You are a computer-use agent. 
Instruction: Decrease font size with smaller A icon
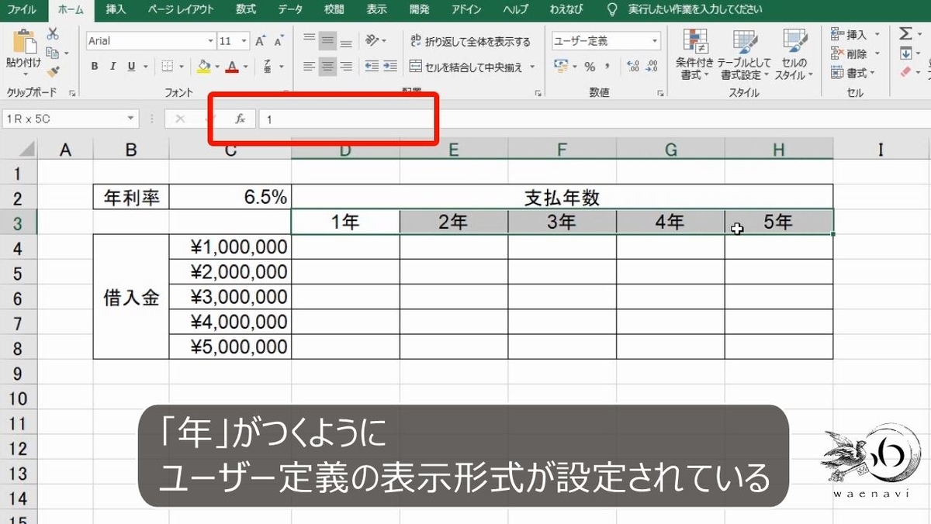pyautogui.click(x=278, y=41)
